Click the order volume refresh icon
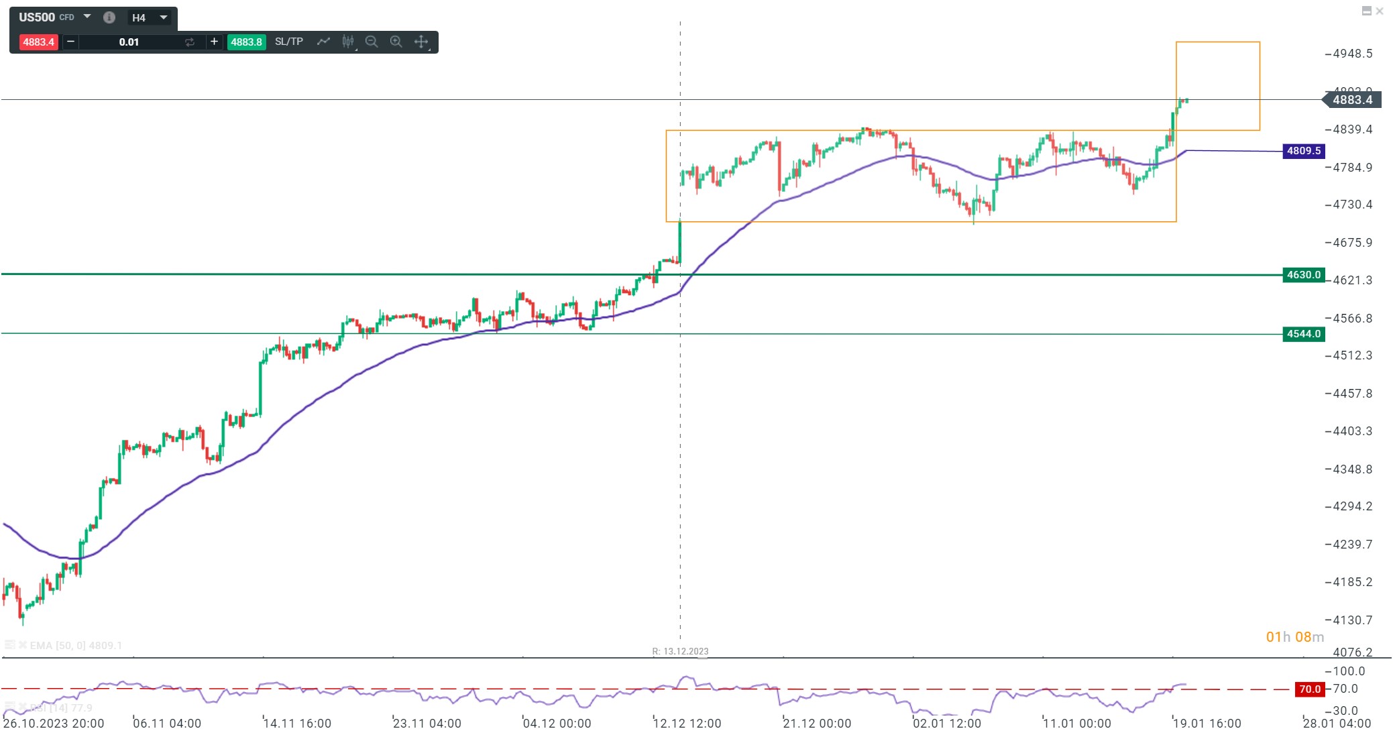 [x=190, y=42]
